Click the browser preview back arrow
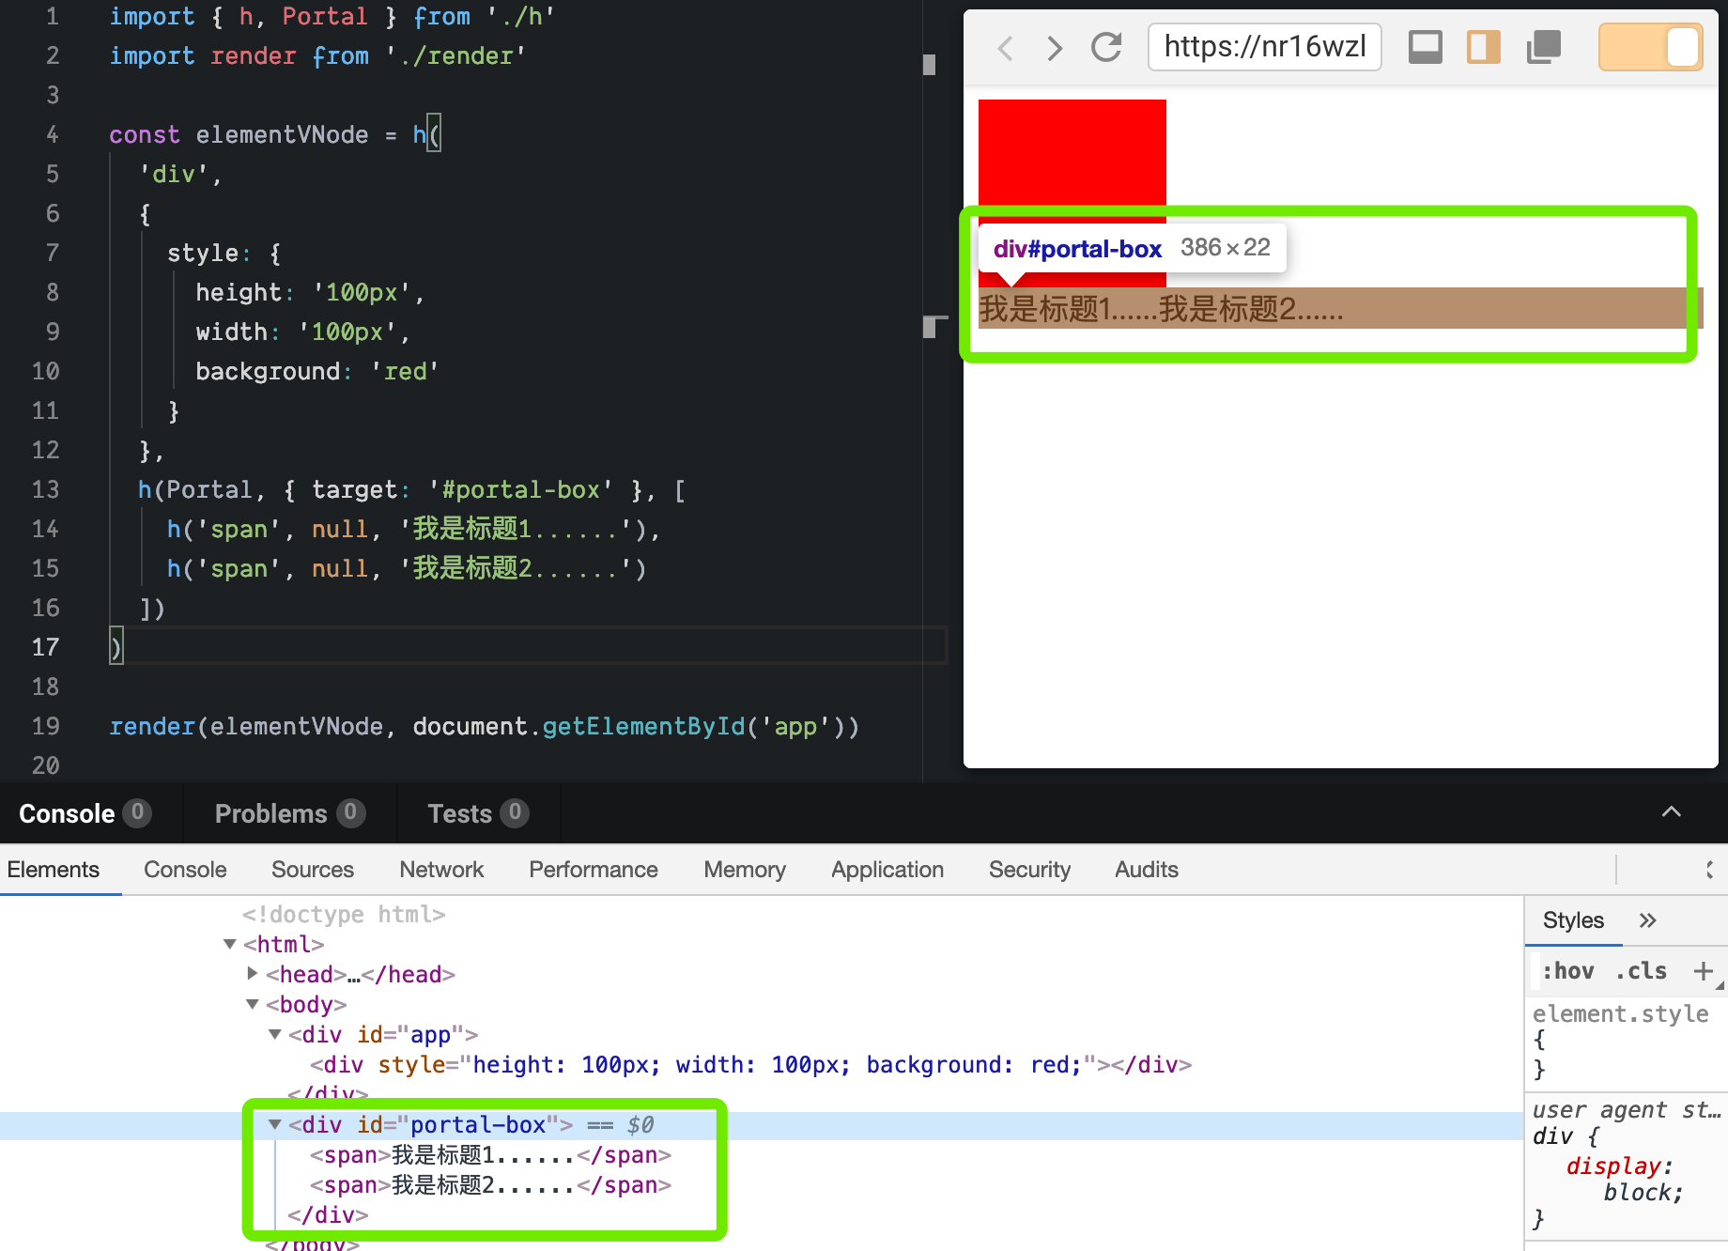Screen dimensions: 1728x1251 (1005, 48)
